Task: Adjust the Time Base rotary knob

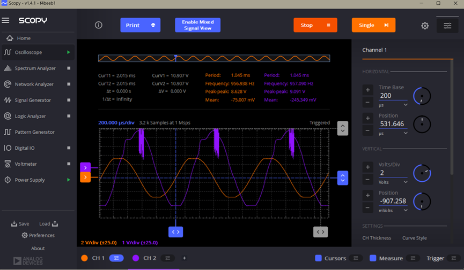Action: click(422, 96)
